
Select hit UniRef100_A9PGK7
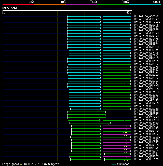146,19
